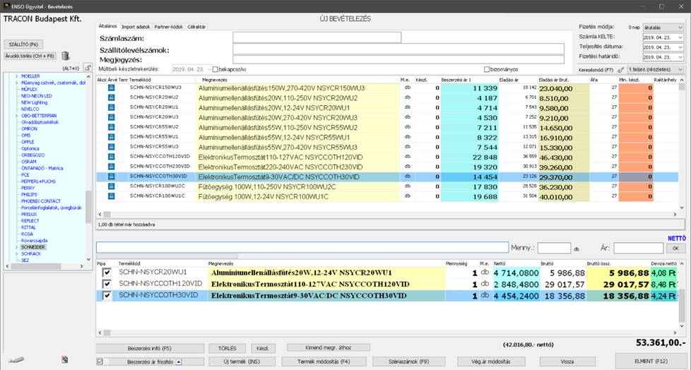The width and height of the screenshot is (691, 370).
Task: Click the blue icon in the SCHN-NSYCR100WU1C row
Action: pyautogui.click(x=111, y=196)
